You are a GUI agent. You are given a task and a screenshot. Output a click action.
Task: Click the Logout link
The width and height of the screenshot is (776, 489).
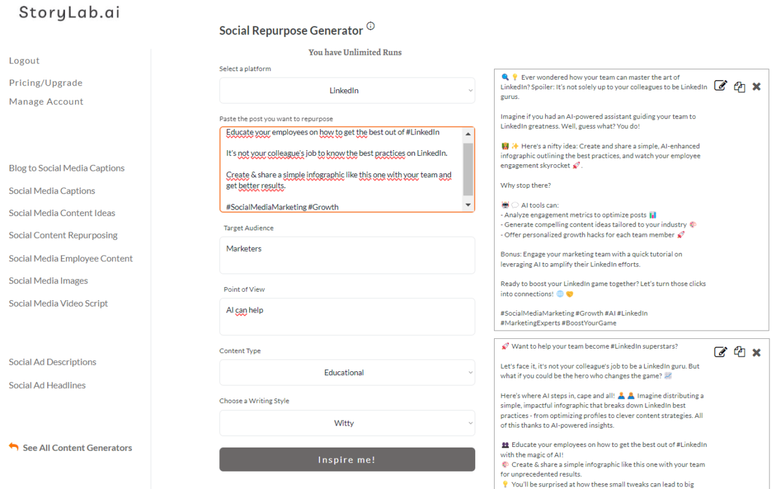pyautogui.click(x=24, y=60)
